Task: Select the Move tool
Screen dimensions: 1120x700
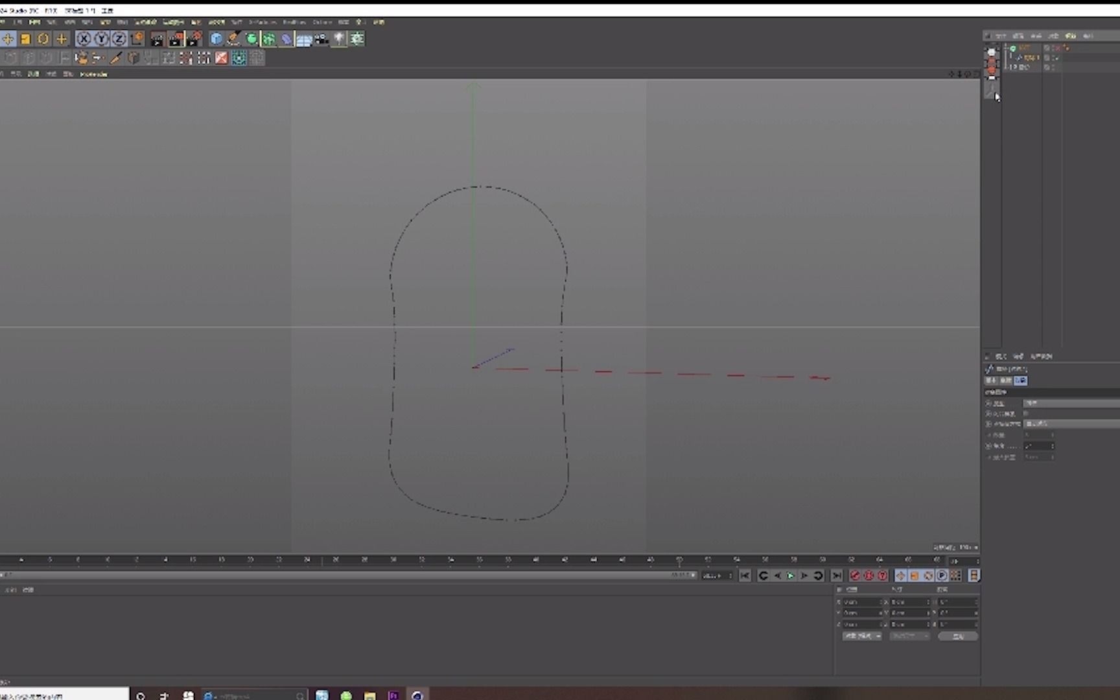Action: point(8,39)
